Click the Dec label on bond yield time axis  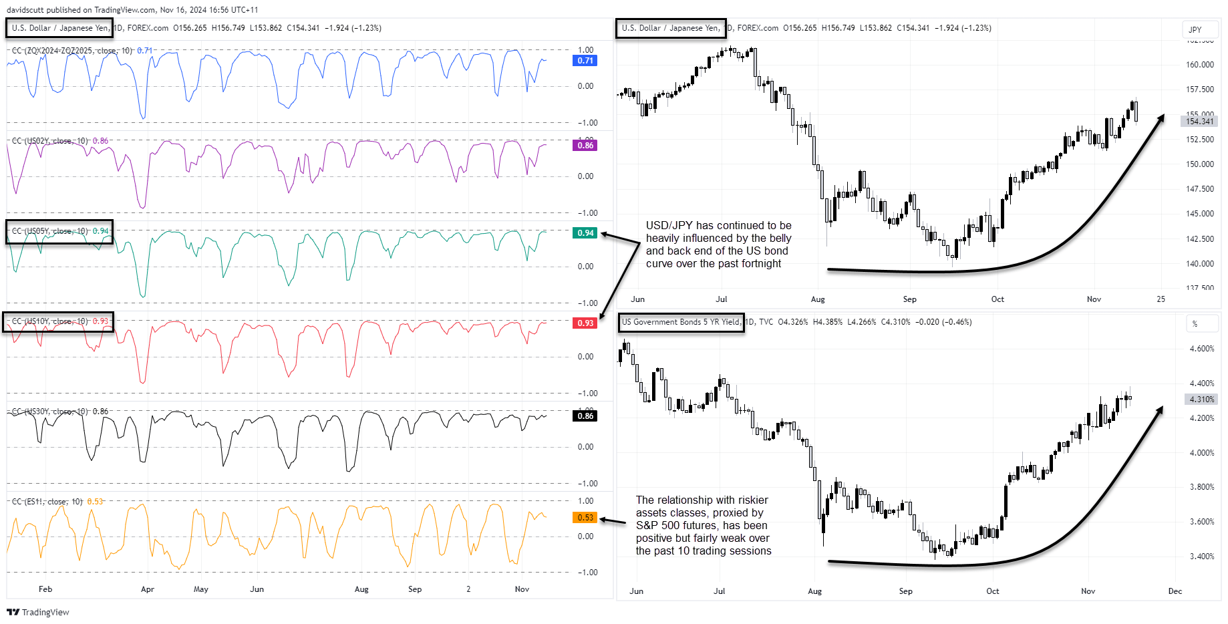tap(1175, 591)
